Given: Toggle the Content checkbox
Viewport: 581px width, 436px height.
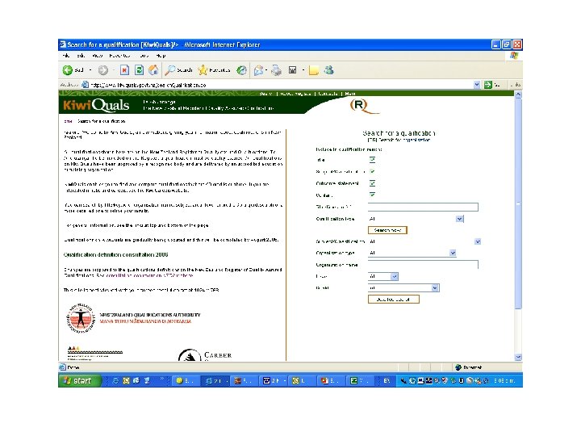Looking at the screenshot, I should 372,195.
